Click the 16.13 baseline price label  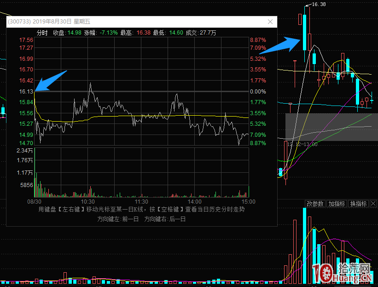[26, 92]
